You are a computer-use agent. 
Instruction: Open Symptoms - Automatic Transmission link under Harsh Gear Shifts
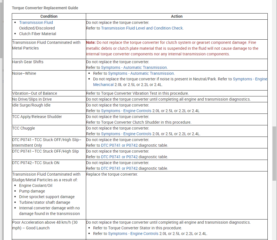pos(134,67)
